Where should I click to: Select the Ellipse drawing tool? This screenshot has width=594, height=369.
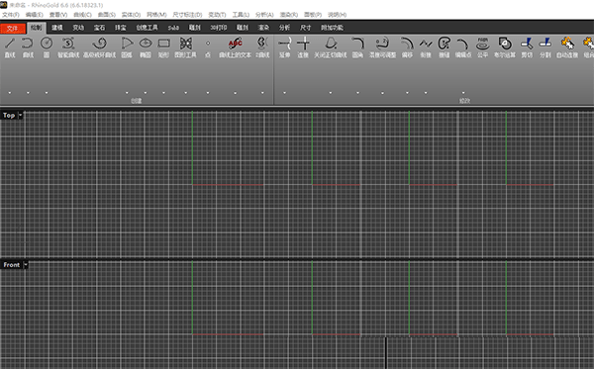tap(146, 44)
